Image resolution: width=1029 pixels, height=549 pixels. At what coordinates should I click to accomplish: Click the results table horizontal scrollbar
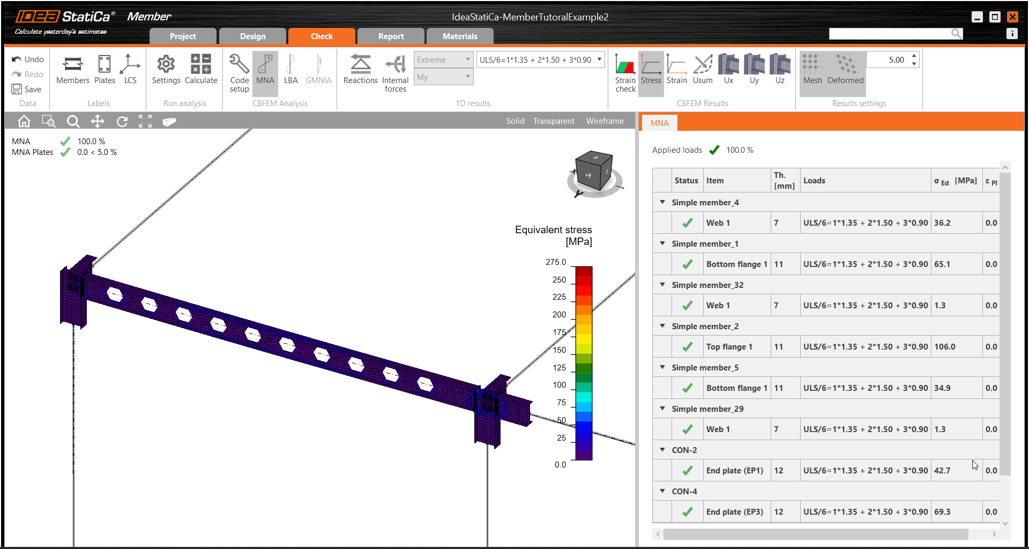pyautogui.click(x=816, y=534)
